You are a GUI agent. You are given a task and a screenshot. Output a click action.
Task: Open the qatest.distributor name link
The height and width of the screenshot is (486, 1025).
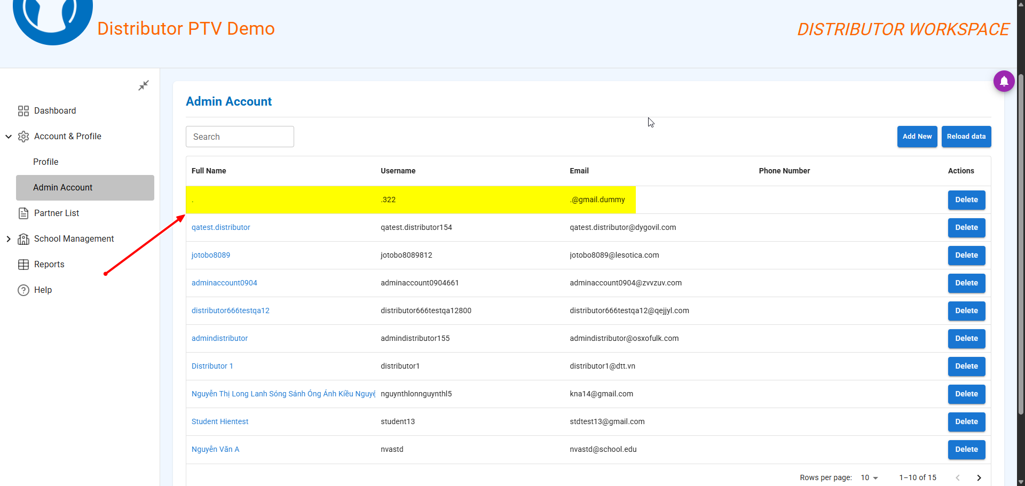pos(220,227)
